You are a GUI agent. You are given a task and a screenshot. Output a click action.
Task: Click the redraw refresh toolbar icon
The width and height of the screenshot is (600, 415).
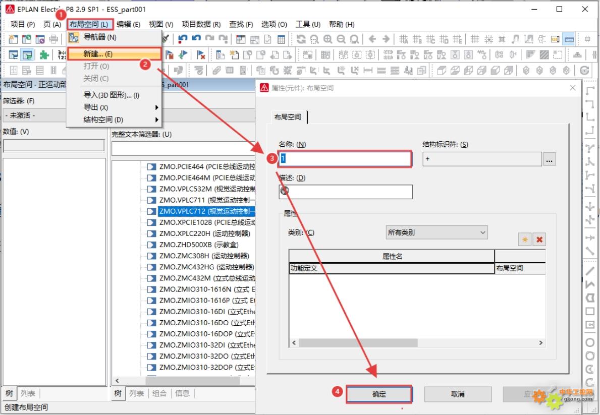tap(301, 39)
